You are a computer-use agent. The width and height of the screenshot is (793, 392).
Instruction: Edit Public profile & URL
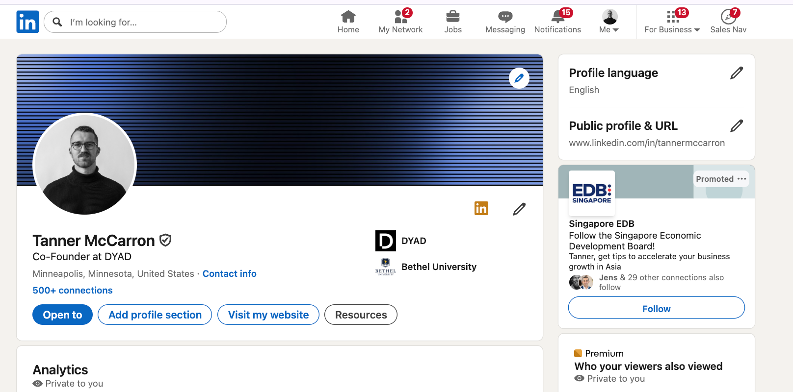pyautogui.click(x=736, y=126)
